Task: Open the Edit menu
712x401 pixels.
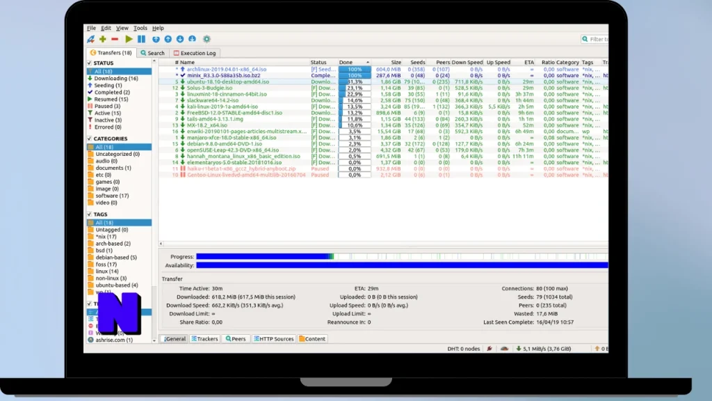Action: tap(106, 28)
